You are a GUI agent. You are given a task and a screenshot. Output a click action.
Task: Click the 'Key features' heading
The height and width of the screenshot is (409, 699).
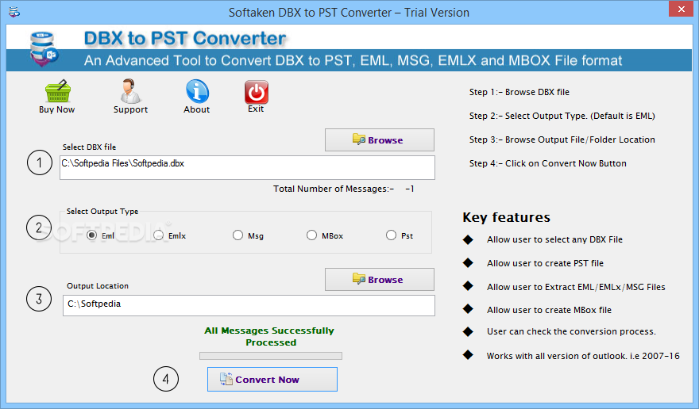pos(507,217)
